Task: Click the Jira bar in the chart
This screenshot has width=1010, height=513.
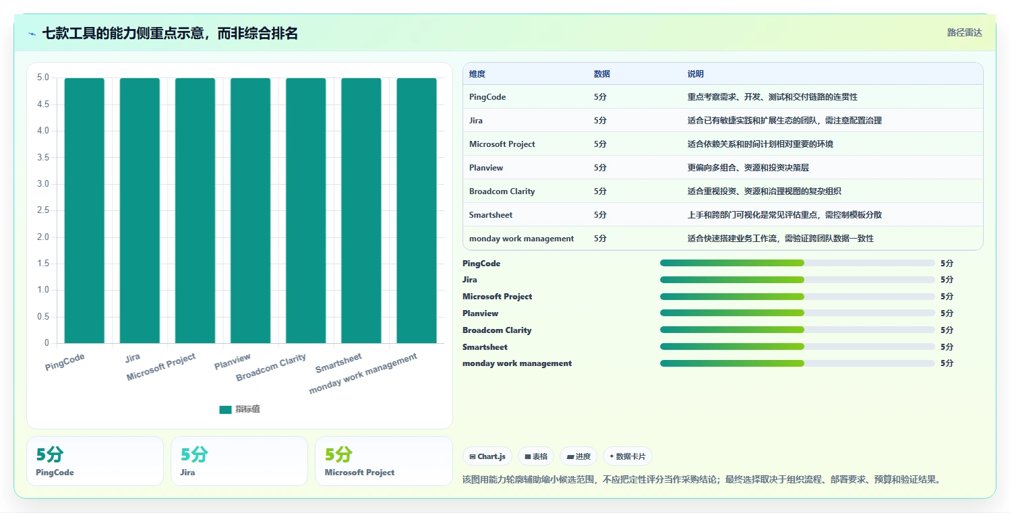Action: [140, 210]
